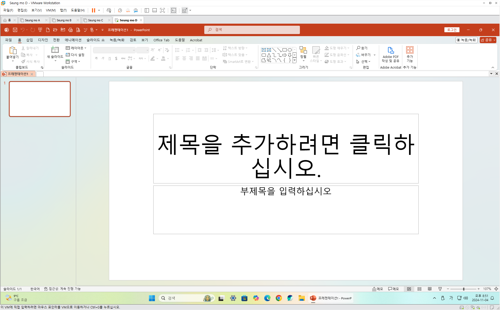Click the Arrange shapes icon

coord(303,50)
